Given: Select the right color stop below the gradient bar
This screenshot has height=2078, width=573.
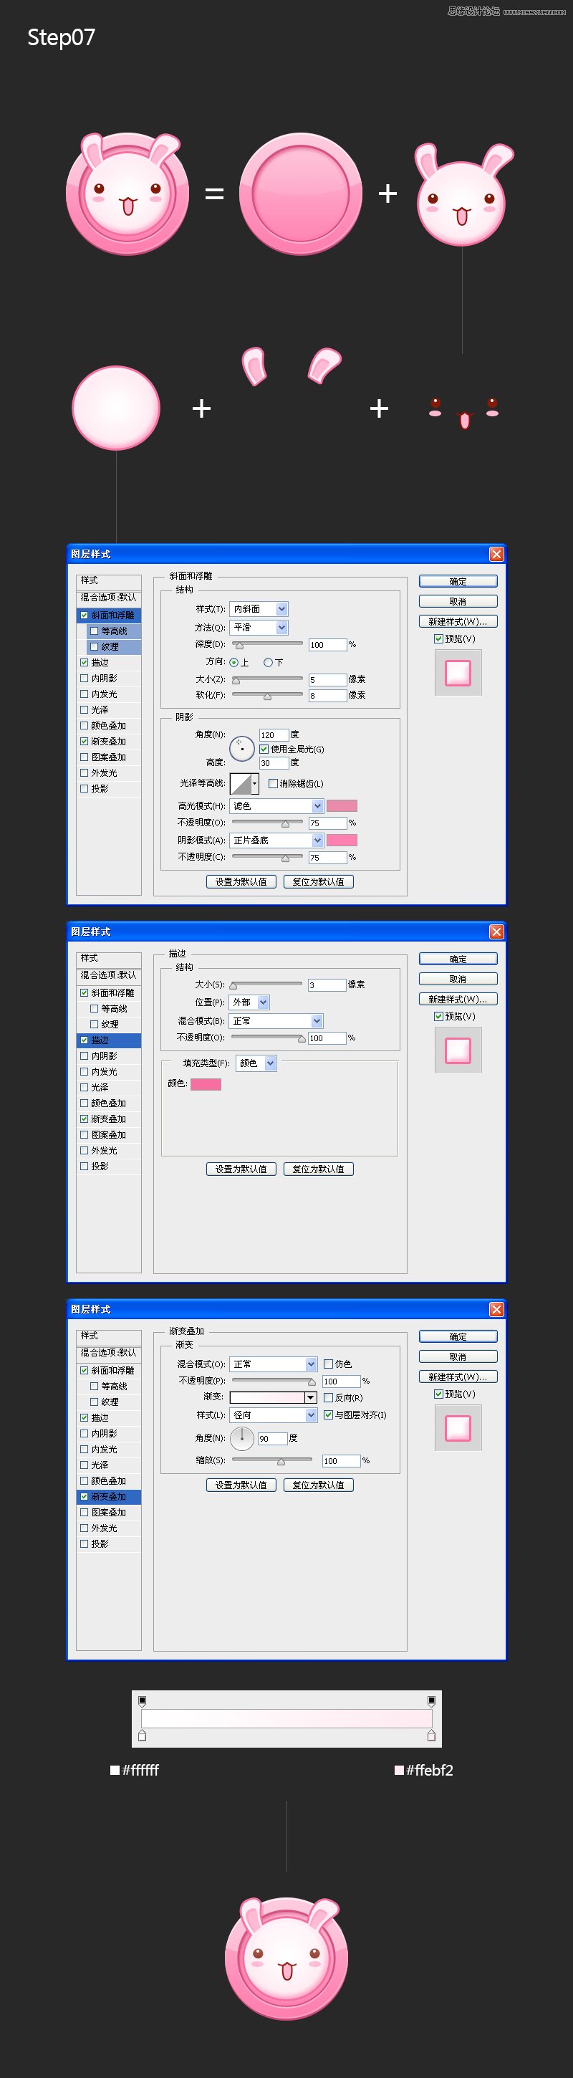Looking at the screenshot, I should [x=431, y=1734].
